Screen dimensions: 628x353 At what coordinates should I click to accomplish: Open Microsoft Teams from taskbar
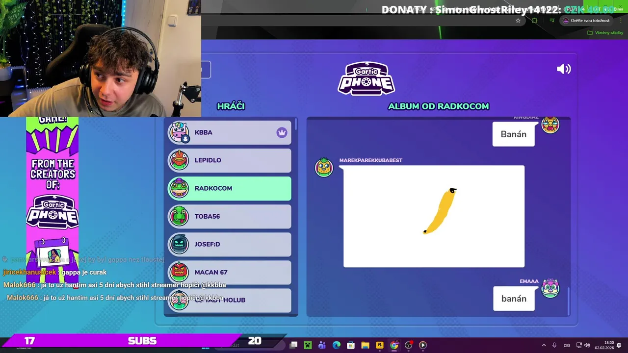tap(322, 345)
